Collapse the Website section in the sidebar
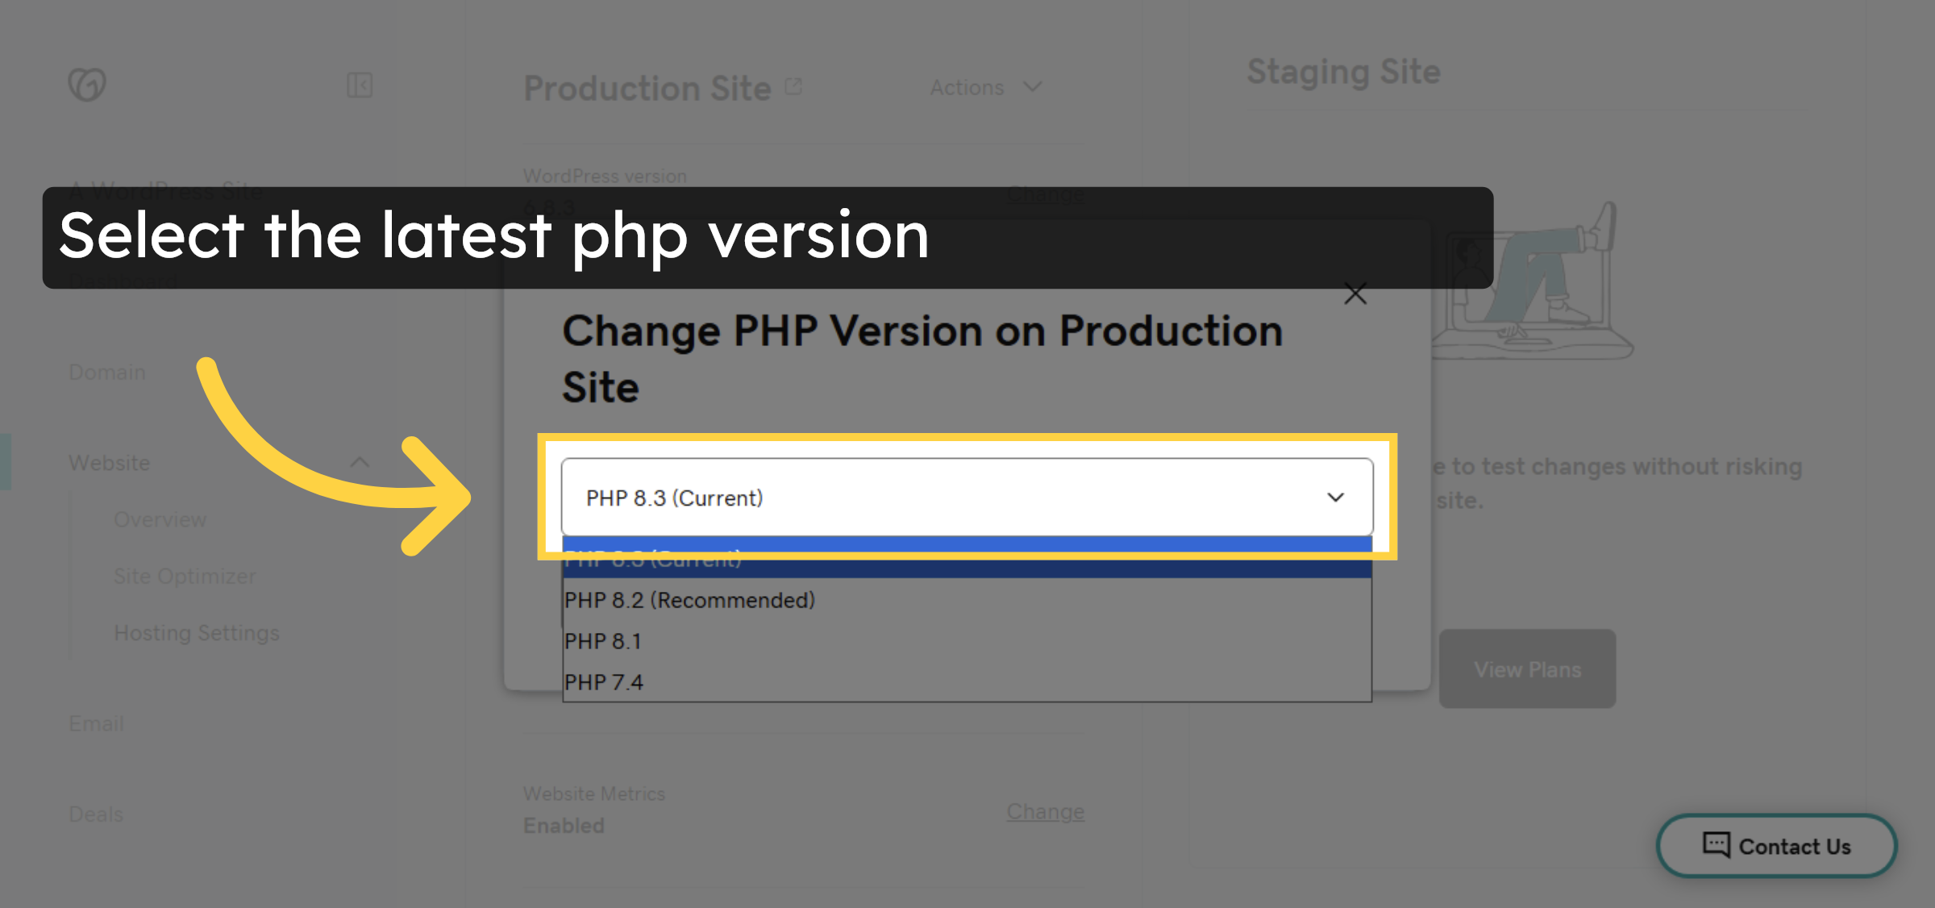Screen dimensions: 1935x908 click(x=360, y=462)
